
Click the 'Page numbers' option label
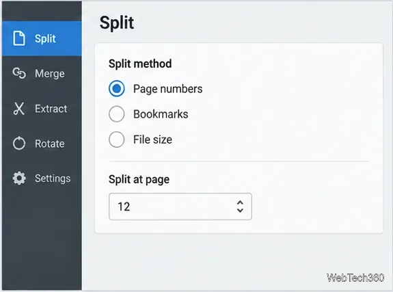click(167, 89)
